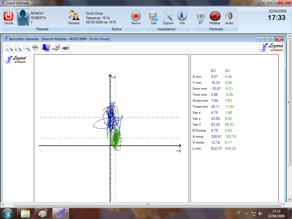Open the Pazienti patient list
The width and height of the screenshot is (292, 219).
(x=74, y=17)
